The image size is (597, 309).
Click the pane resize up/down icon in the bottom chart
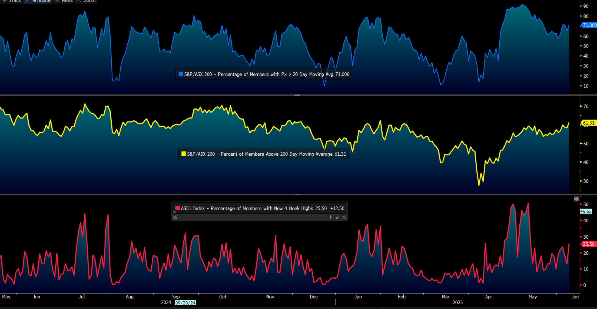(576, 199)
